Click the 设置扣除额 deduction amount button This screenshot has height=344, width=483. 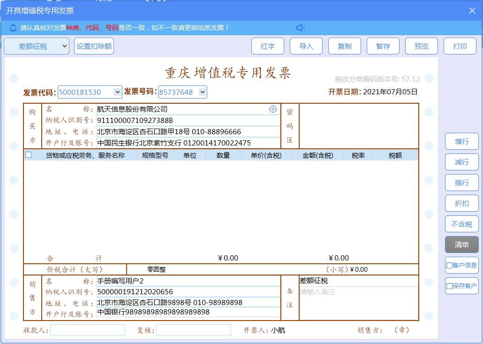94,46
